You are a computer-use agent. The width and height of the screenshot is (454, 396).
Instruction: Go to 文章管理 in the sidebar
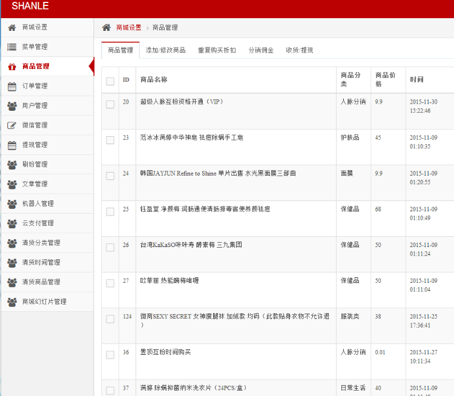pyautogui.click(x=47, y=184)
